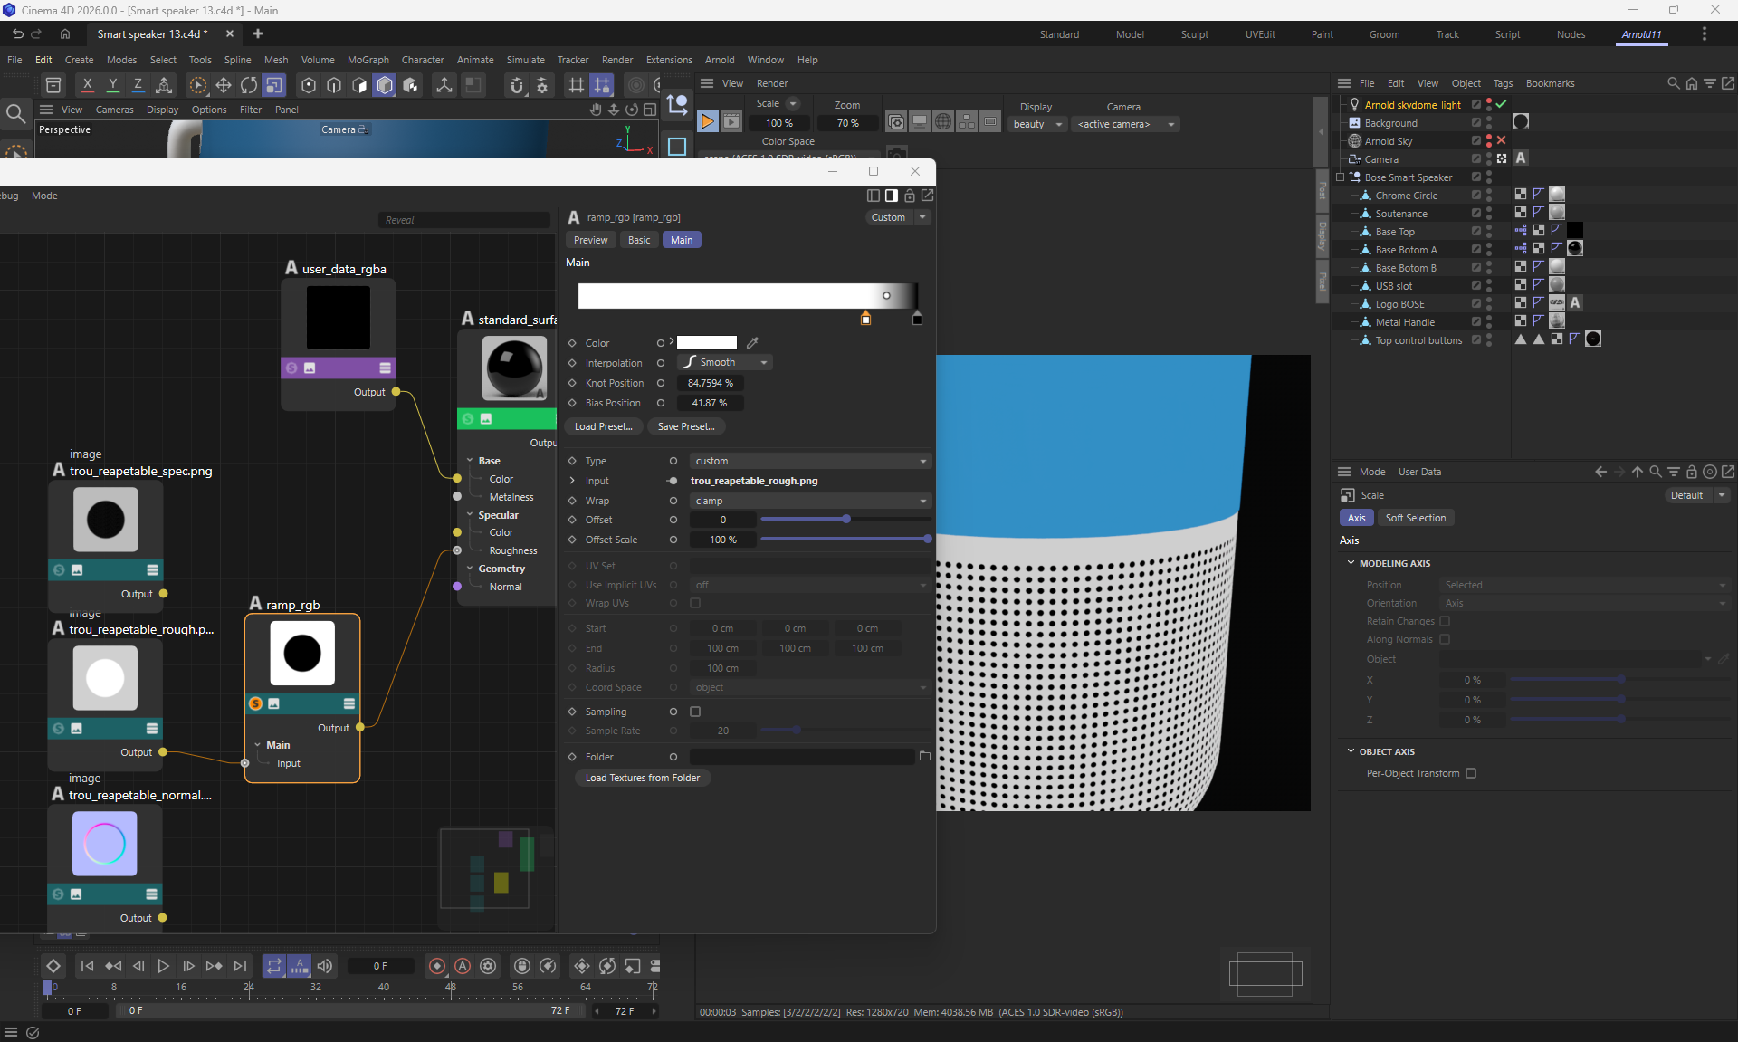Select the Rotate tool in toolbar
This screenshot has width=1738, height=1042.
[x=248, y=85]
